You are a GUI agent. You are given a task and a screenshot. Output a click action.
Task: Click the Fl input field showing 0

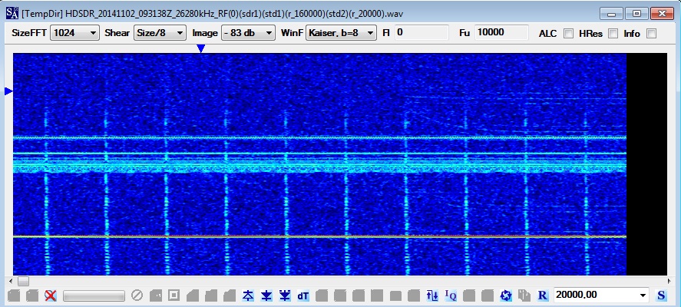tap(421, 32)
